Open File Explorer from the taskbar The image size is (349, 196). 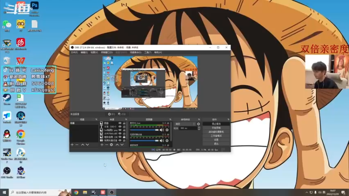pyautogui.click(x=85, y=193)
